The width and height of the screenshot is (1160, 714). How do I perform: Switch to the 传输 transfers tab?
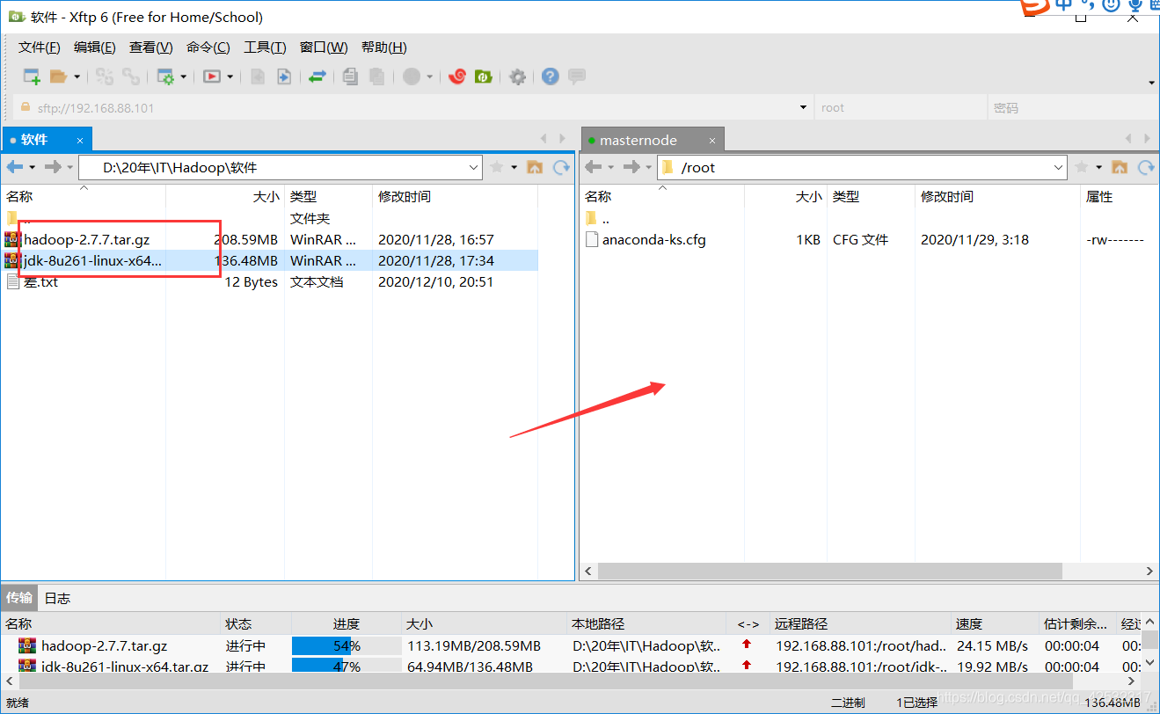[19, 598]
